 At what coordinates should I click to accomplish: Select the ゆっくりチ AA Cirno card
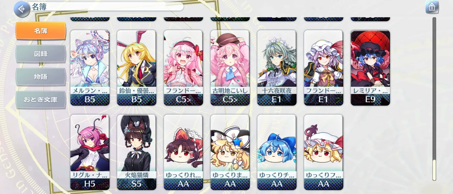277,152
